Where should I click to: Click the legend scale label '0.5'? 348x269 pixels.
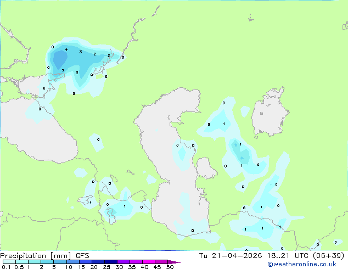[19, 267]
